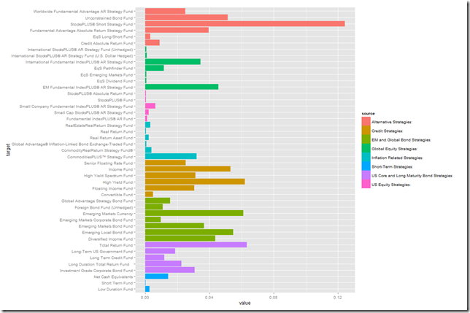The height and width of the screenshot is (313, 470).
Task: Click the 'source' legend title
Action: tap(368, 114)
